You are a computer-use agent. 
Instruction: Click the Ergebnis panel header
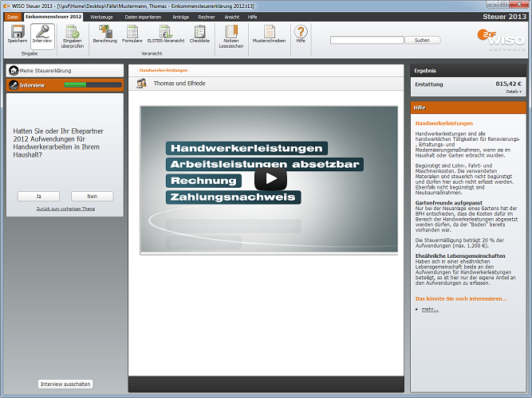click(468, 71)
